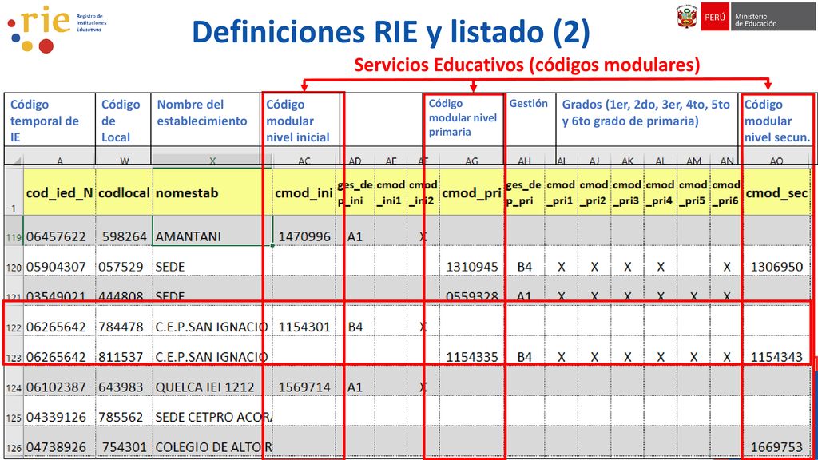Select the cell with value 1154335
This screenshot has height=460, width=818.
click(x=471, y=351)
